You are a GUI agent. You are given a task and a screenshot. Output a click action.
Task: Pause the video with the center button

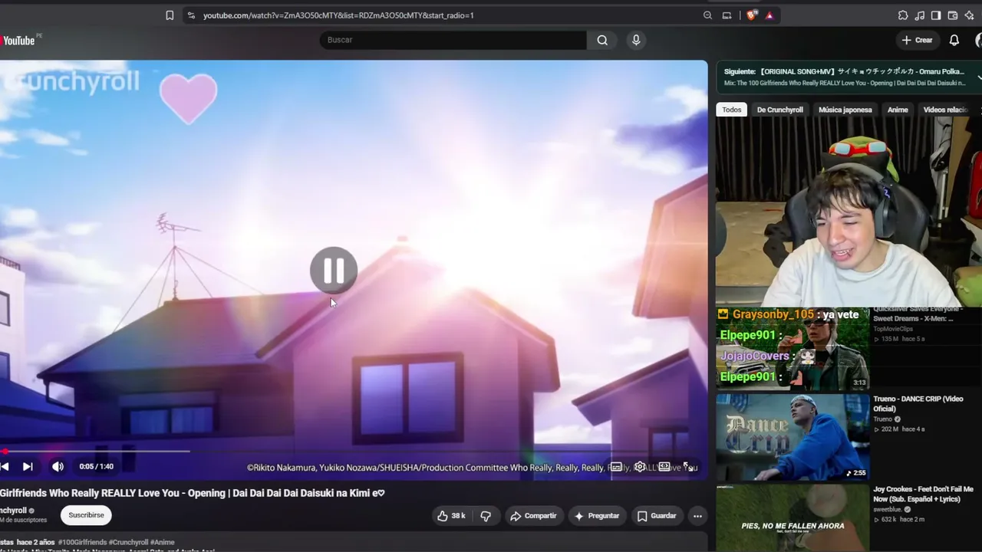(x=334, y=270)
